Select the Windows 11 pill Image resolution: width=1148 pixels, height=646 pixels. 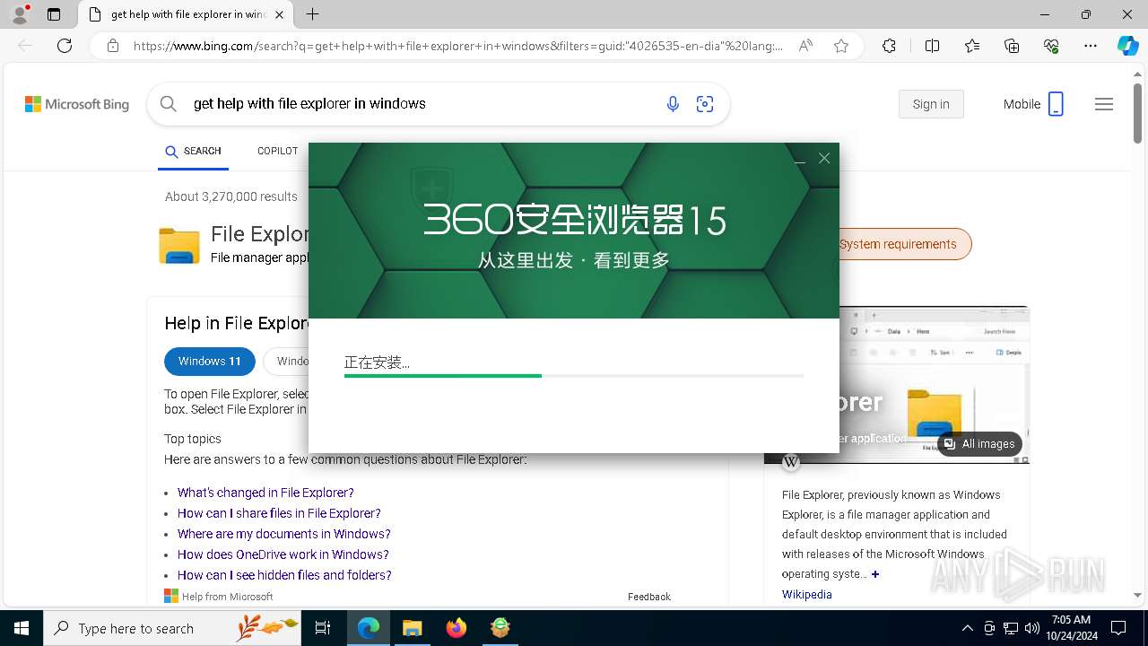pyautogui.click(x=210, y=362)
